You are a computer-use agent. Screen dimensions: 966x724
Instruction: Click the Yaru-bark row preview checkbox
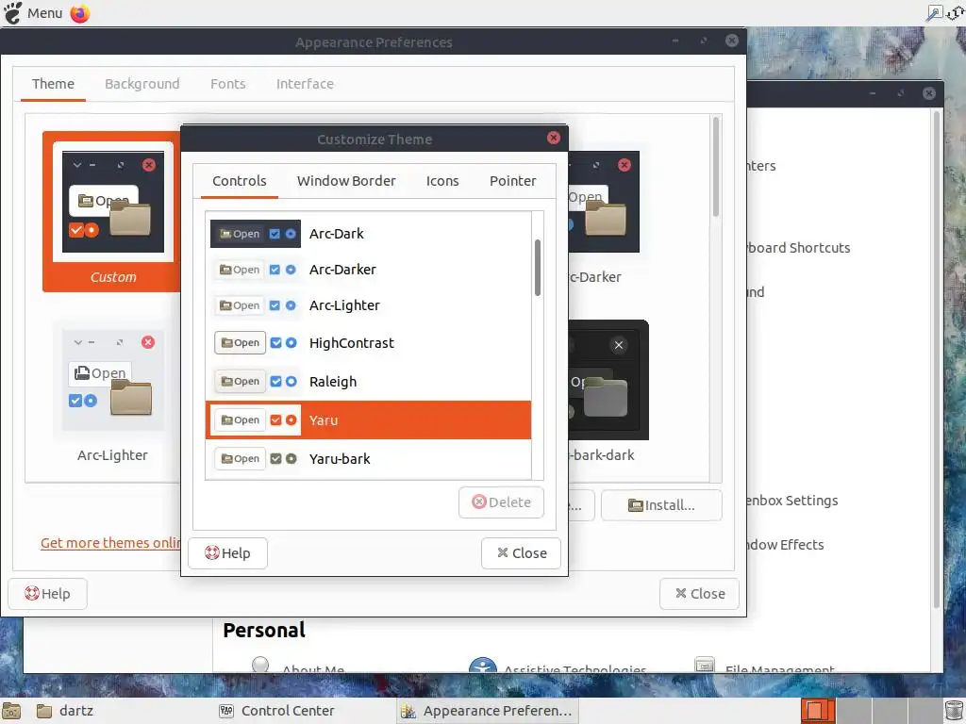(x=276, y=459)
